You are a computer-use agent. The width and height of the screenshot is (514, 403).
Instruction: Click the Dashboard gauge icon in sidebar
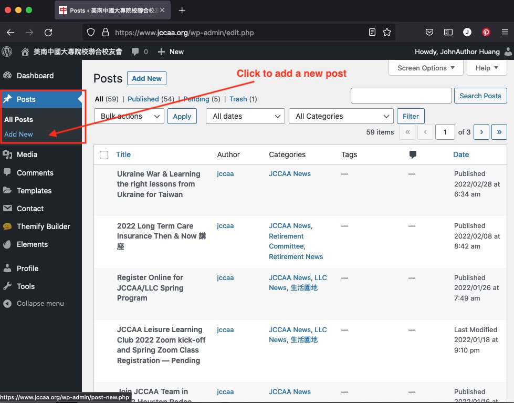pyautogui.click(x=7, y=76)
